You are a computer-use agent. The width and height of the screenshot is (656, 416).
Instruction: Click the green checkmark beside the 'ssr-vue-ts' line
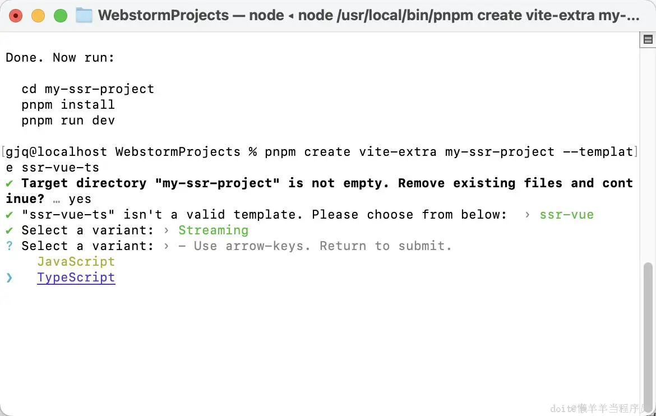click(x=9, y=215)
